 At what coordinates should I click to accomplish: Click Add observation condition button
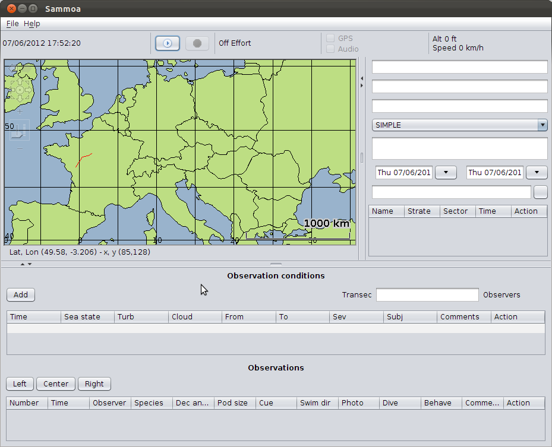click(x=21, y=294)
